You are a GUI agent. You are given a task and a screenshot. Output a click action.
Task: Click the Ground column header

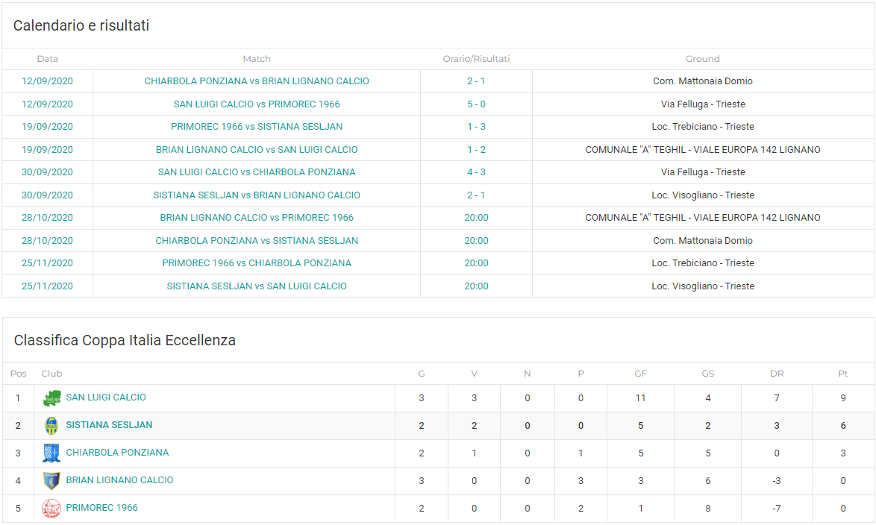pos(703,59)
